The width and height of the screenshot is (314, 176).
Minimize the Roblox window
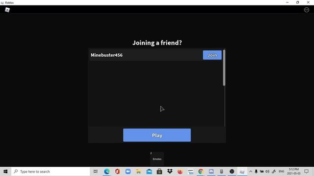(288, 2)
